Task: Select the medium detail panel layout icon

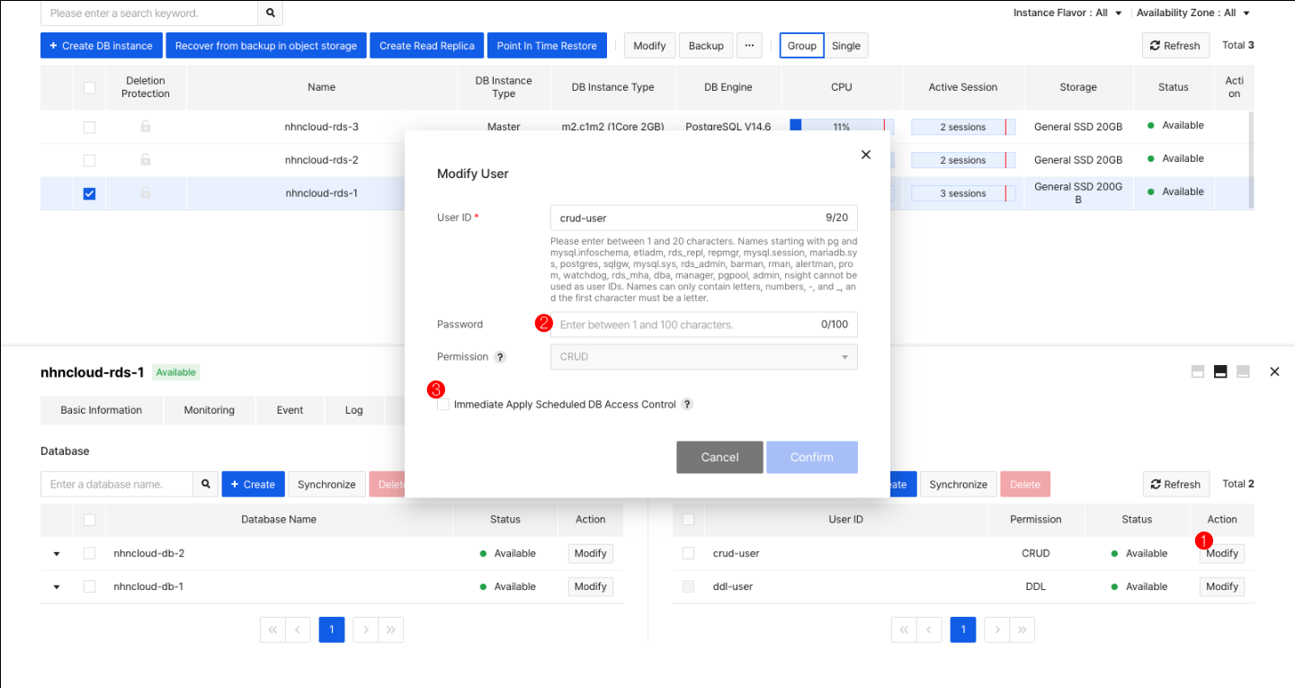Action: (1220, 371)
